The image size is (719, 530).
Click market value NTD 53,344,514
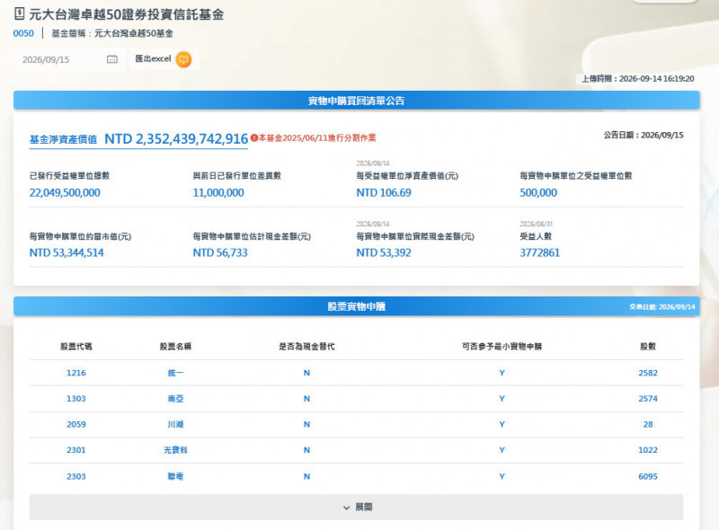point(67,252)
